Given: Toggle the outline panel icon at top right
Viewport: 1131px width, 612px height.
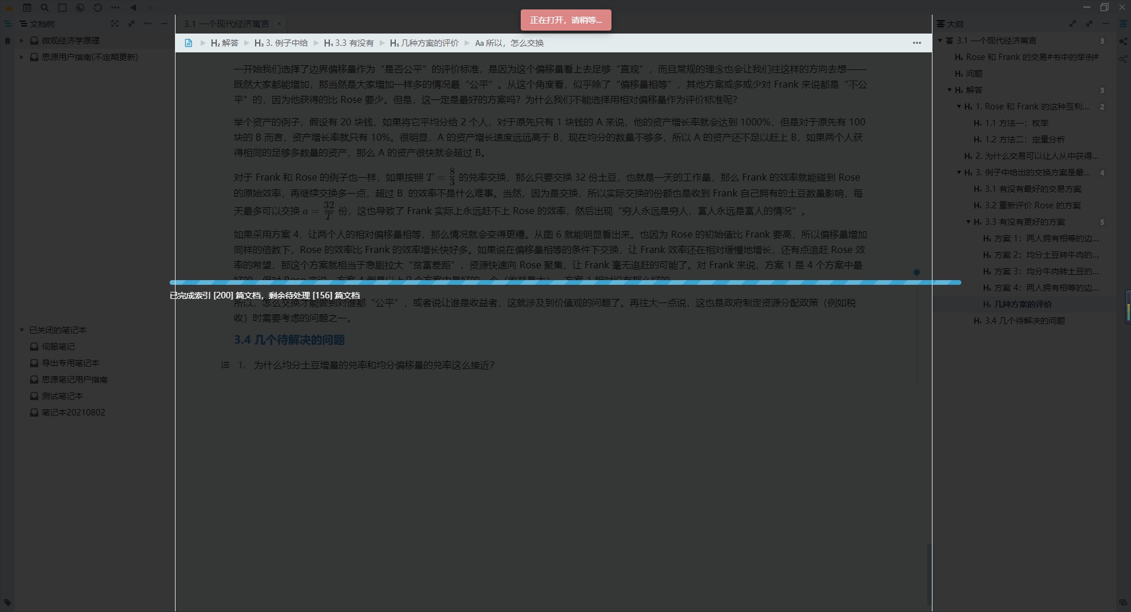Looking at the screenshot, I should tap(1124, 24).
